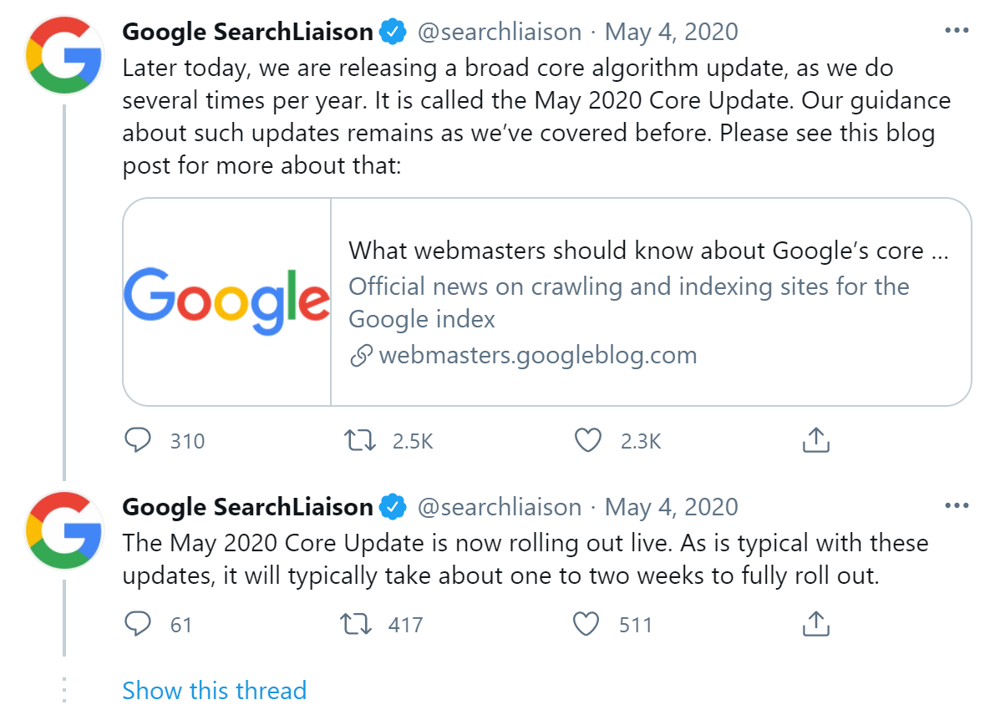
Task: Open Google SearchLiaison avatar on first tweet
Action: (64, 53)
